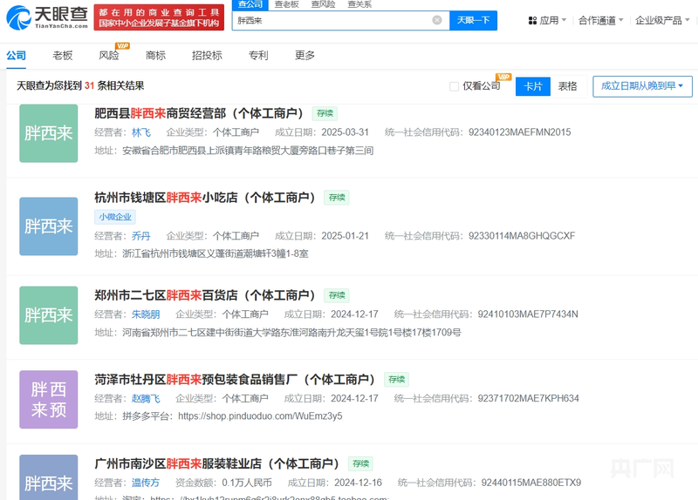Clear the search box with the X icon

tap(437, 20)
